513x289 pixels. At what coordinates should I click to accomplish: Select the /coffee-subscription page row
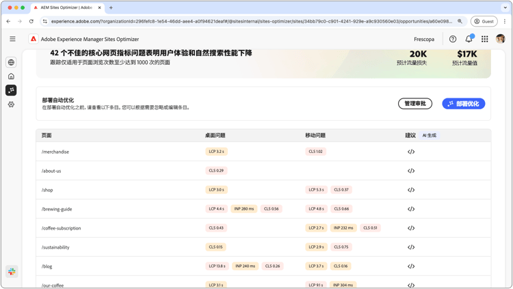(x=263, y=228)
